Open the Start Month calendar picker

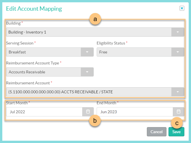pyautogui.click(x=88, y=112)
